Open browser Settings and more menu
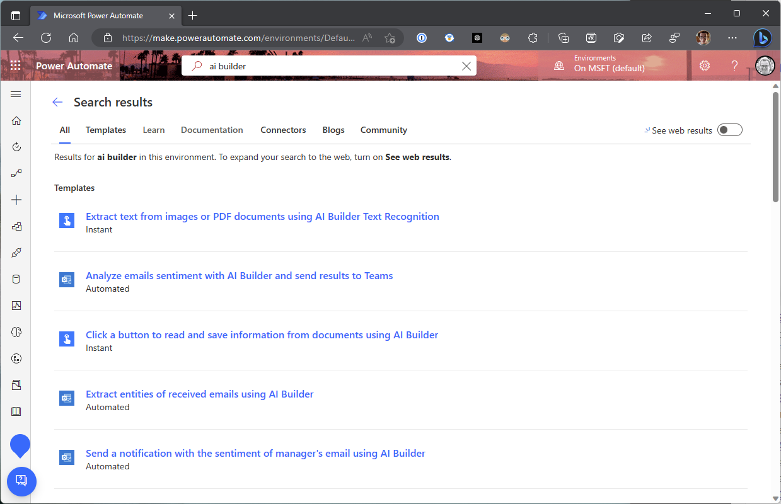 (x=732, y=38)
